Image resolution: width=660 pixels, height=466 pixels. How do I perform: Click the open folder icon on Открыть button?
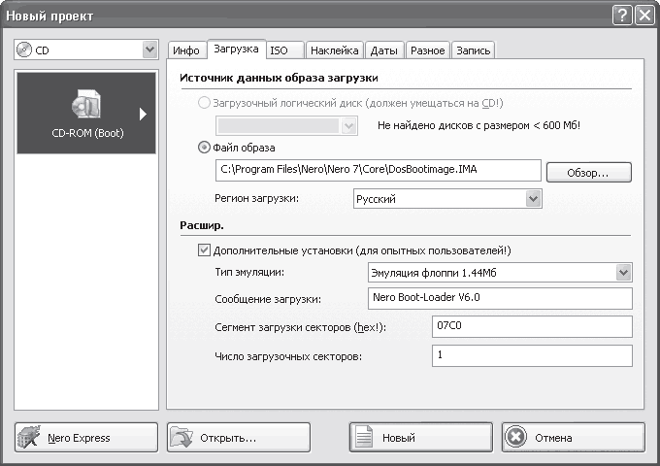point(181,438)
